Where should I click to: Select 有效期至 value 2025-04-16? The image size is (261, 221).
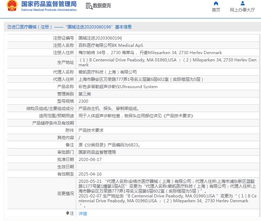(x=90, y=174)
